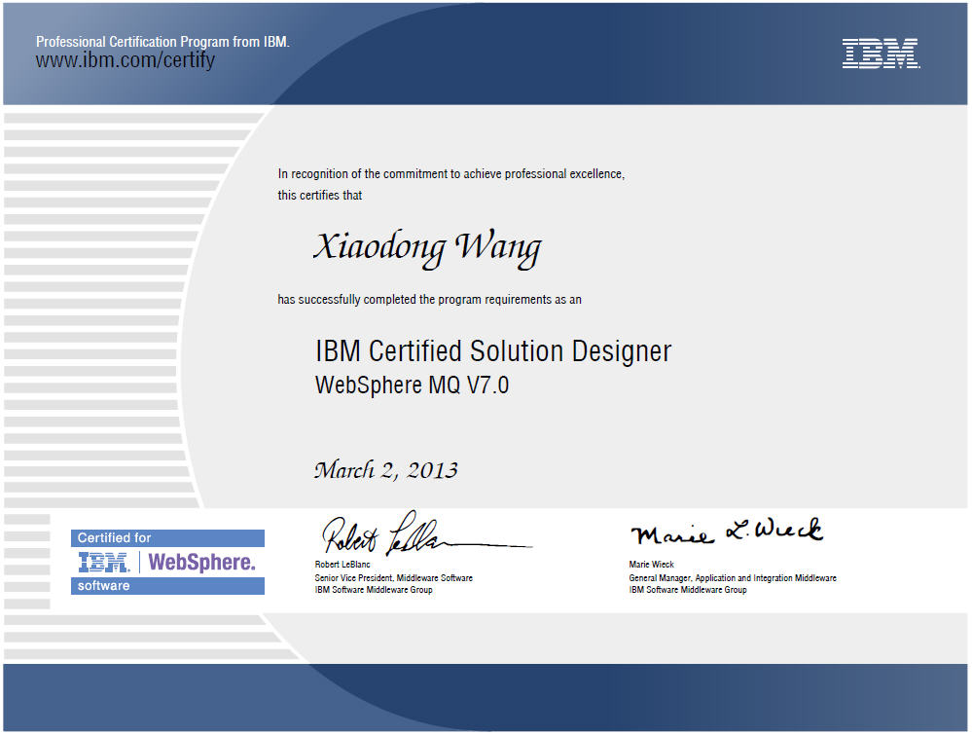972x734 pixels.
Task: Click 'IBM Software Middleware Group' under Marie Wieck
Action: (688, 590)
